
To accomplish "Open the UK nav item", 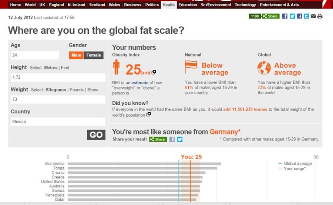I will [x=42, y=5].
